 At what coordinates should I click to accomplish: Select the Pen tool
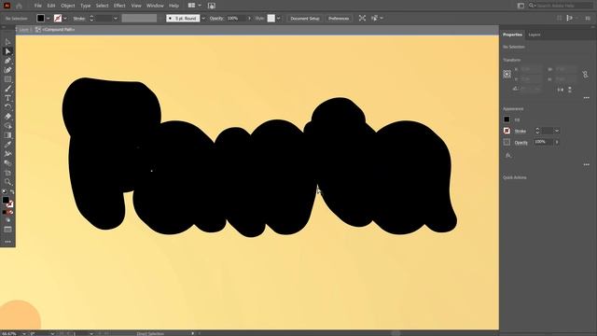(x=7, y=61)
